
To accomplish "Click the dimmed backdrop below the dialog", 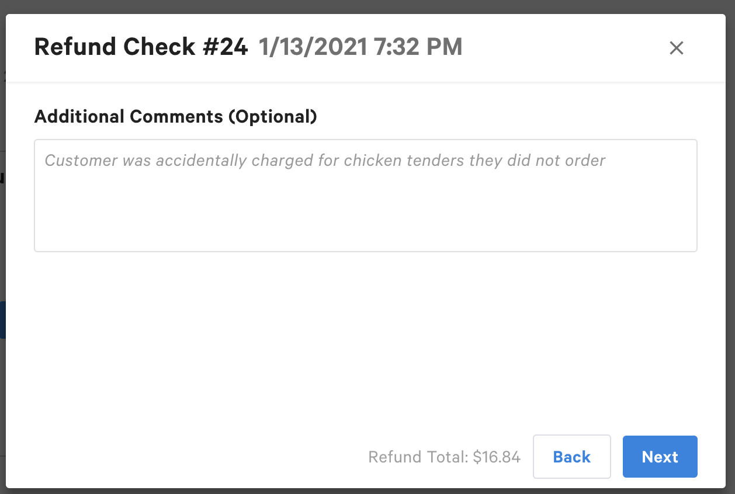I will [367, 491].
